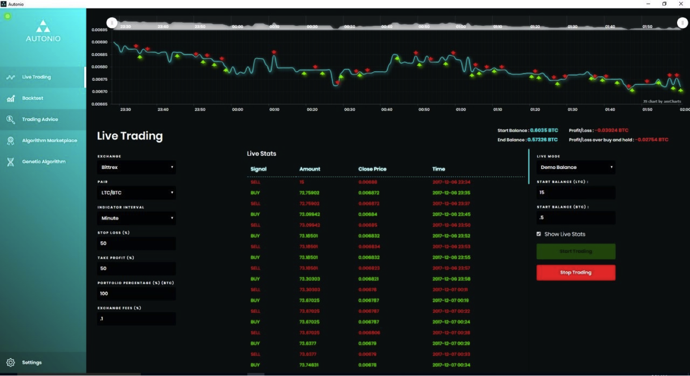Screen dimensions: 690x376
Task: Click the Amount column header
Action: (x=310, y=169)
